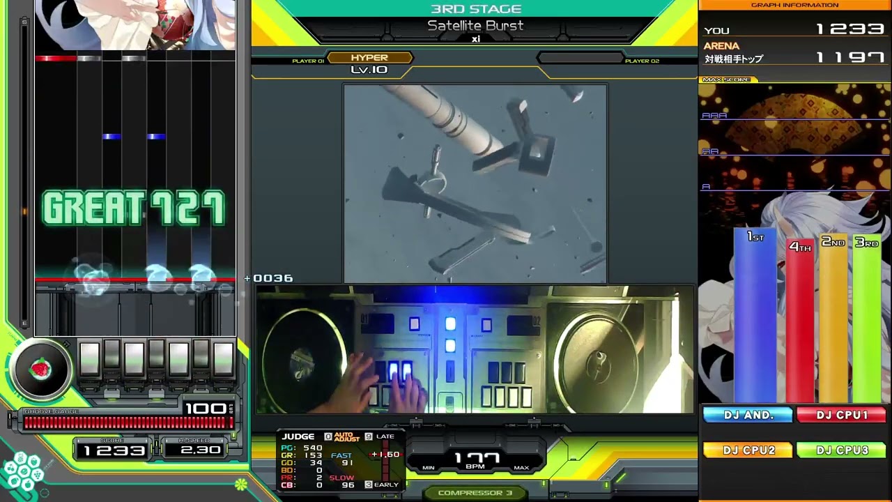
Task: Click the rightmost white key of keybed
Action: click(223, 359)
